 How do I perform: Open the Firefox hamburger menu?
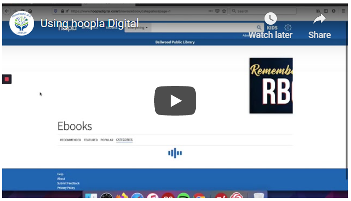click(344, 11)
